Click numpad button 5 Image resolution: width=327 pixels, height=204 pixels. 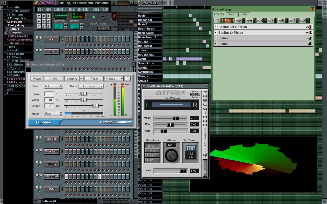coord(44,21)
